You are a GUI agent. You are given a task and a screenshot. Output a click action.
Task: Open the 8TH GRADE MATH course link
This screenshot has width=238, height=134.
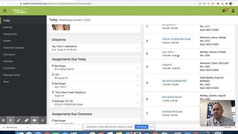point(172,97)
